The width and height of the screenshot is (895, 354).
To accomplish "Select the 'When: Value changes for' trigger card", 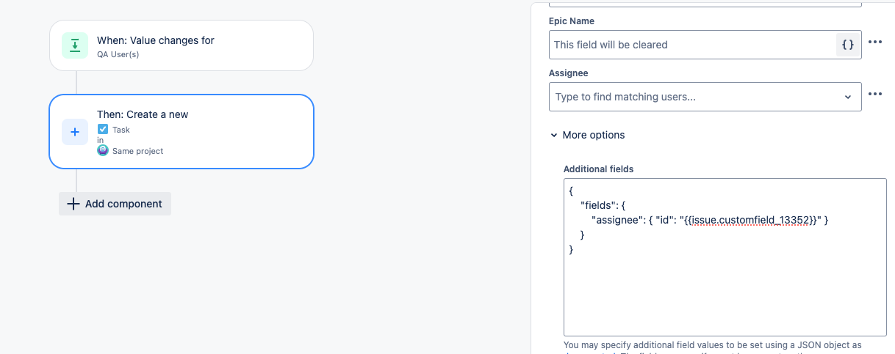I will point(181,45).
